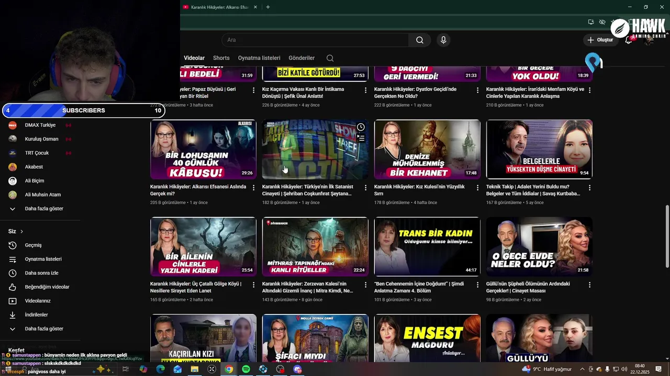Viewport: 670px width, 376px height.
Task: Expand Daha fazla göster below İndirilenler
Action: [44, 328]
